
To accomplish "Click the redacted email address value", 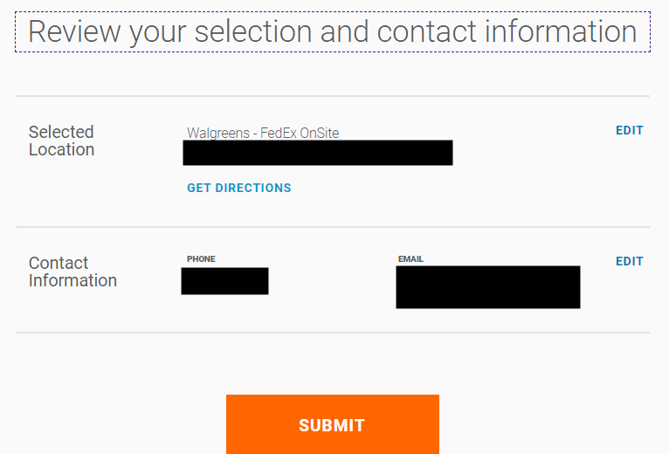I will 488,287.
